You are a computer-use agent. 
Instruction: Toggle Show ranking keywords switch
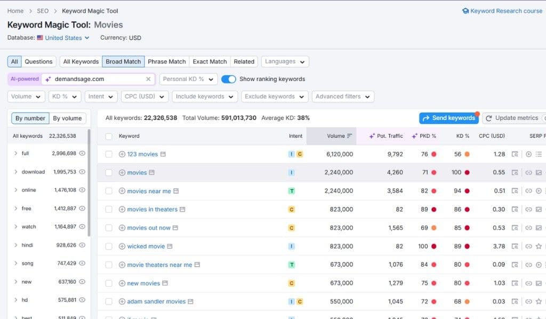[x=228, y=79]
